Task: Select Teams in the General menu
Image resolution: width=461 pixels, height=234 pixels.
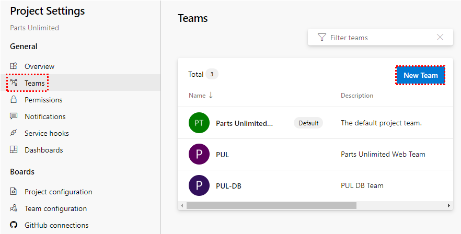Action: (x=34, y=83)
